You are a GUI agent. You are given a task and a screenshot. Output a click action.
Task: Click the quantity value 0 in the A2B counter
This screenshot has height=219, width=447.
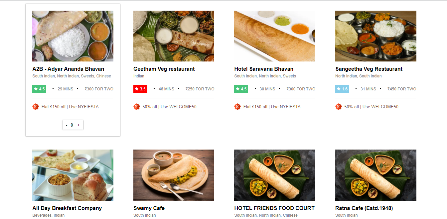point(72,125)
